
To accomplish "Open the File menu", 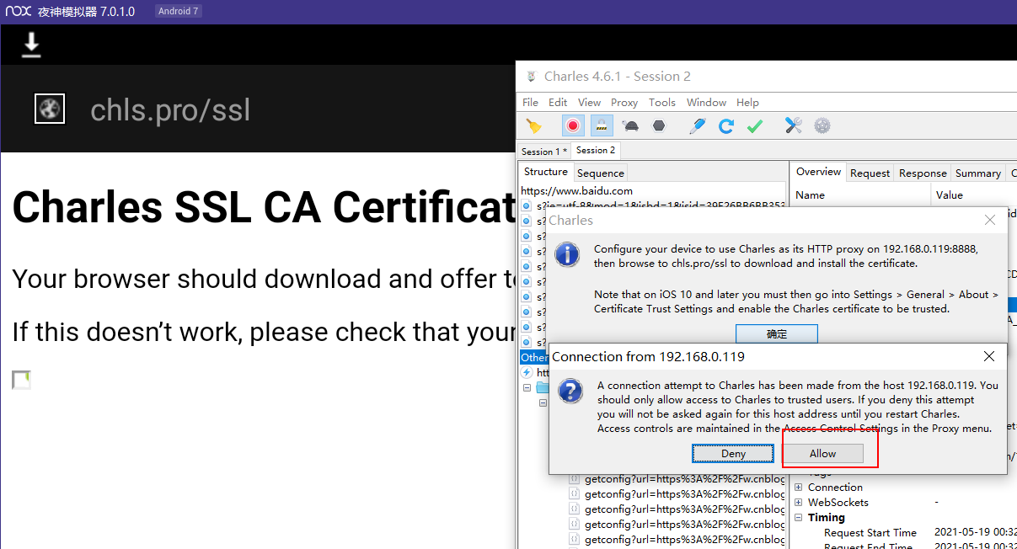I will coord(530,102).
